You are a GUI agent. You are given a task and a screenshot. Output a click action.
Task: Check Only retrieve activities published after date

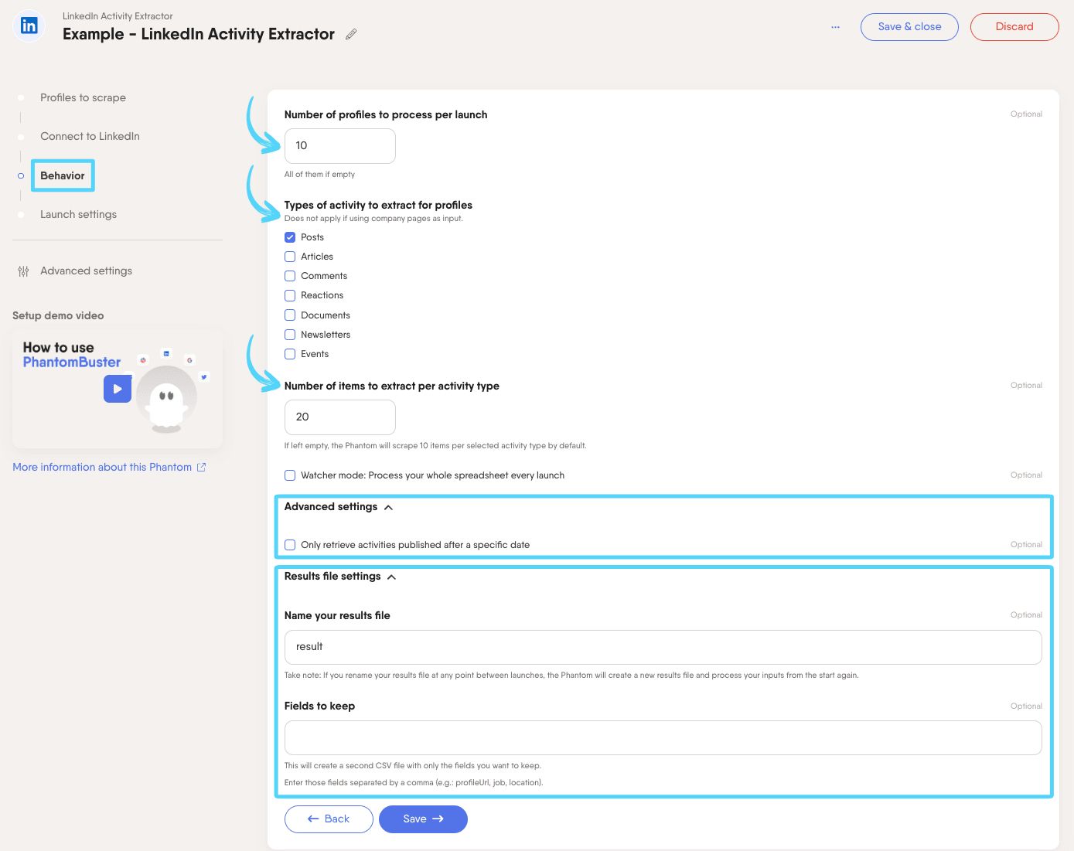click(x=290, y=545)
